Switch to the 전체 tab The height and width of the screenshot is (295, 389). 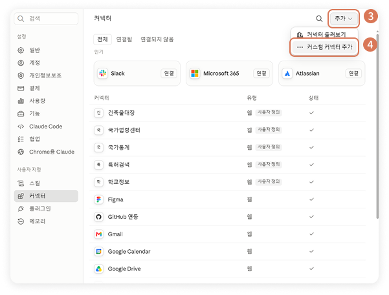[x=102, y=39]
